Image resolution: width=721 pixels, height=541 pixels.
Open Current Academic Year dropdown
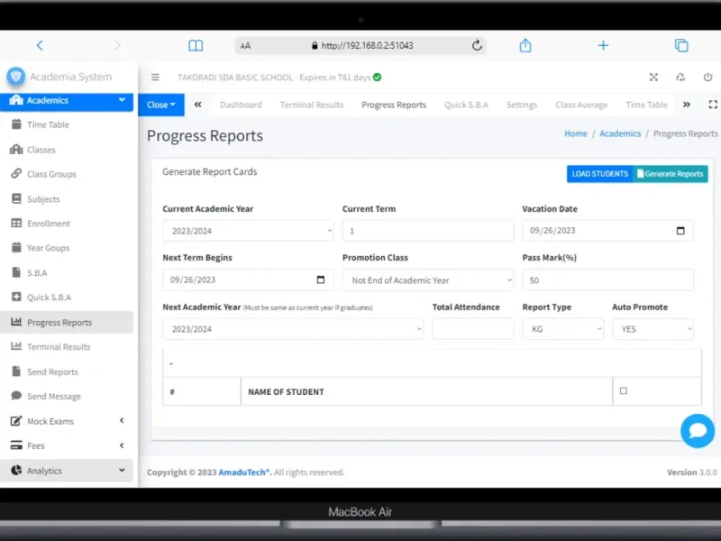coord(249,231)
